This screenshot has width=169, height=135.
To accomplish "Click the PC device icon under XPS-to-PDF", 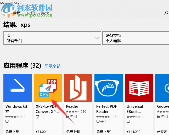I will coord(37,117).
